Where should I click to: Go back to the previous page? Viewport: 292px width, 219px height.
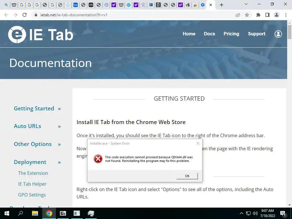(x=6, y=15)
